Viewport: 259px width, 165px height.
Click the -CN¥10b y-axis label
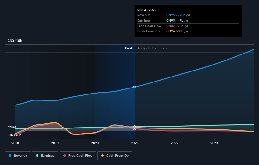(15, 135)
